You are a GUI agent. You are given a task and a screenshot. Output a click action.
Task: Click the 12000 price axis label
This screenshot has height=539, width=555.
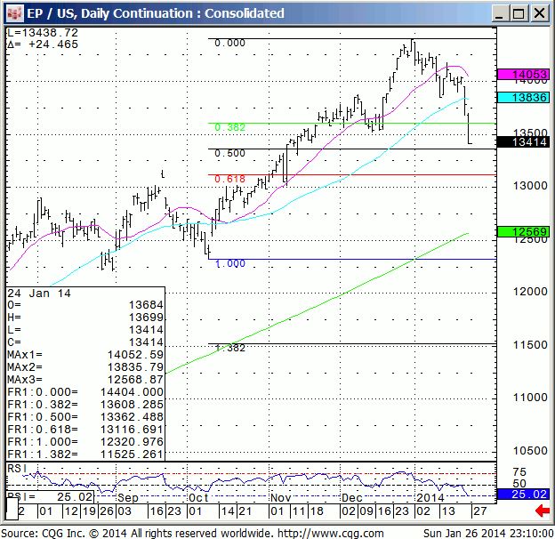[x=530, y=292]
